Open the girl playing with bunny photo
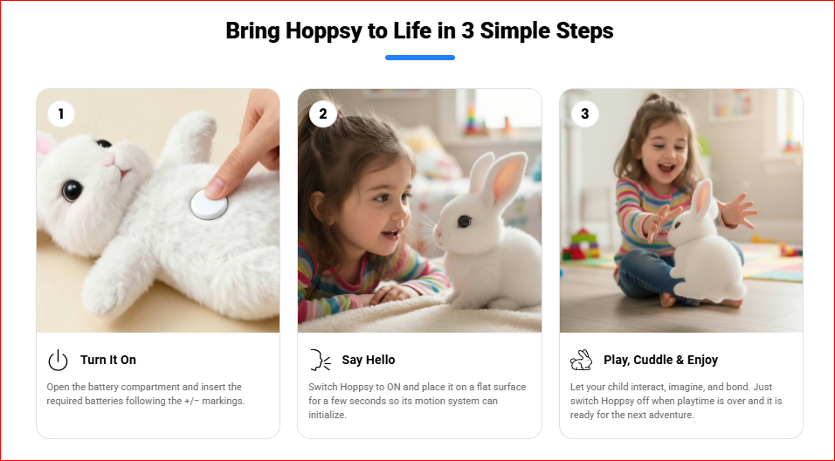The height and width of the screenshot is (461, 835). 681,210
